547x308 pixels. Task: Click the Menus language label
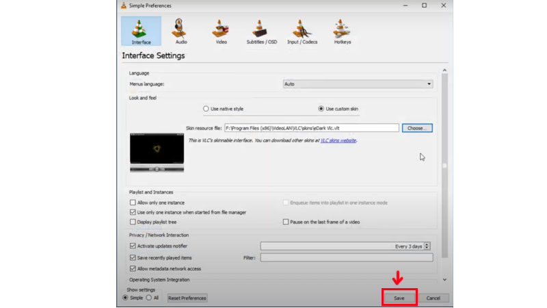click(x=146, y=84)
